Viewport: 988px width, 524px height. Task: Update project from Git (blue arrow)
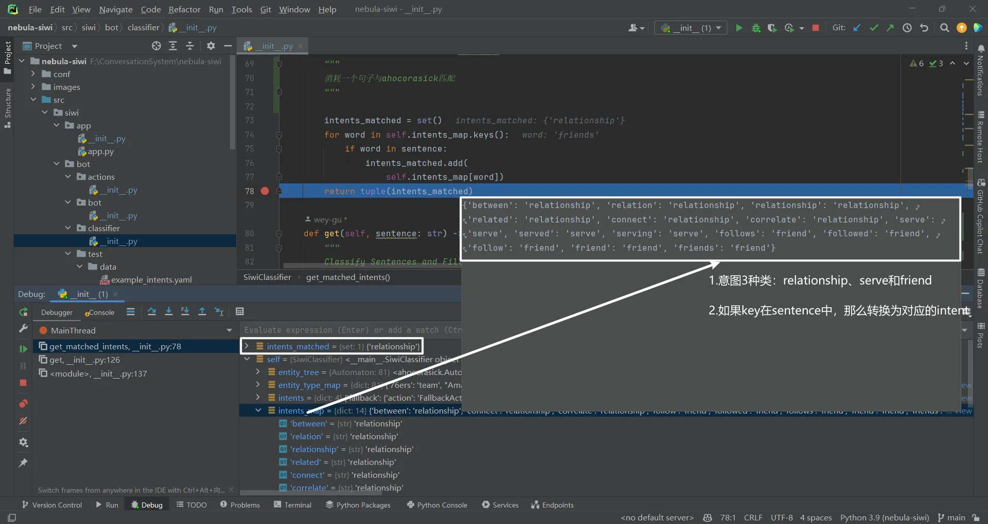[x=857, y=28]
